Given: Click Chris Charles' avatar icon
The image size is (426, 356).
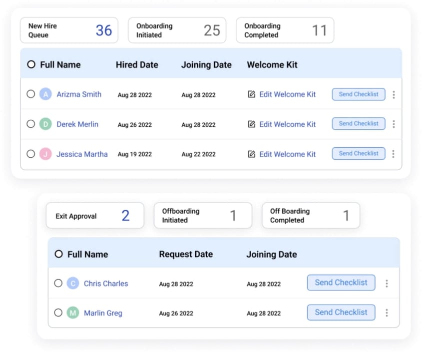Looking at the screenshot, I should (x=73, y=283).
